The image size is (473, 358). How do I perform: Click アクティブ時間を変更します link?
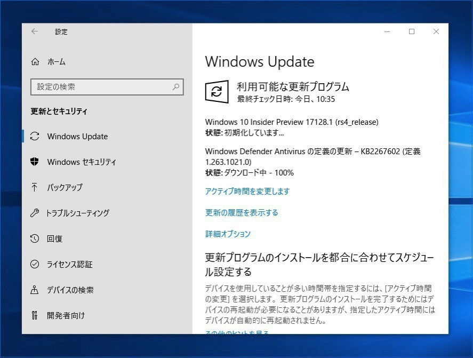click(247, 191)
